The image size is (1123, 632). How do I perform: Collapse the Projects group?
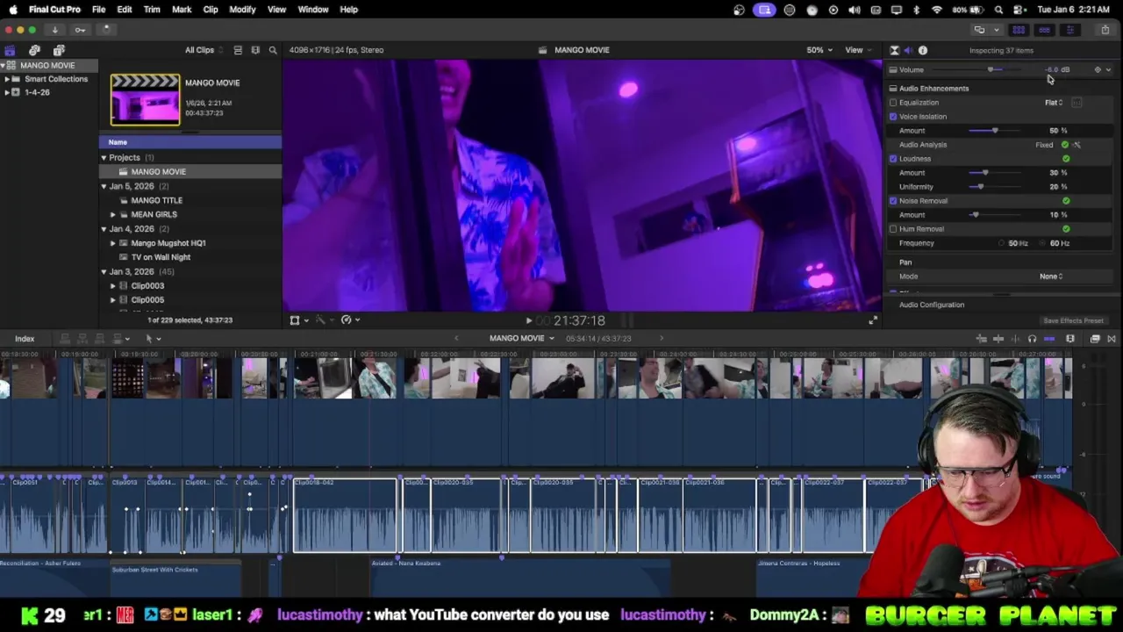click(x=104, y=158)
